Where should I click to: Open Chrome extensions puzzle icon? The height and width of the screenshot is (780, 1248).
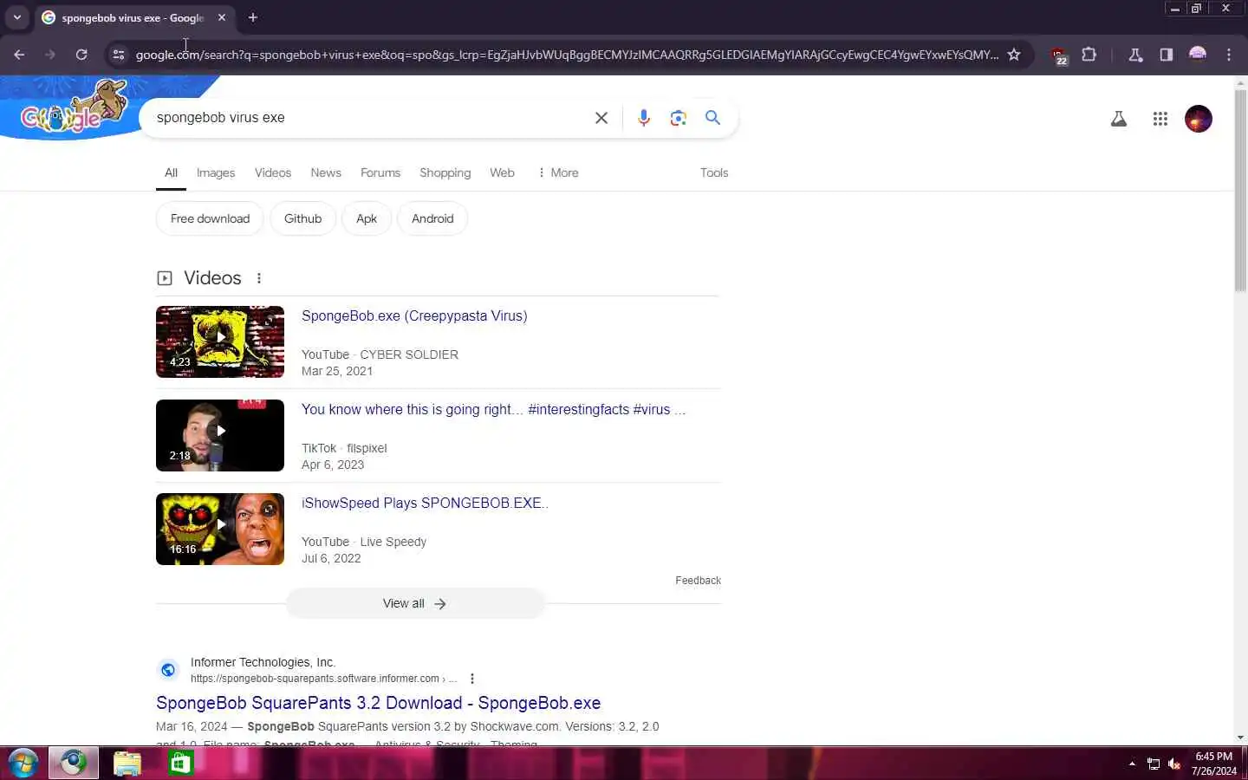(x=1089, y=55)
